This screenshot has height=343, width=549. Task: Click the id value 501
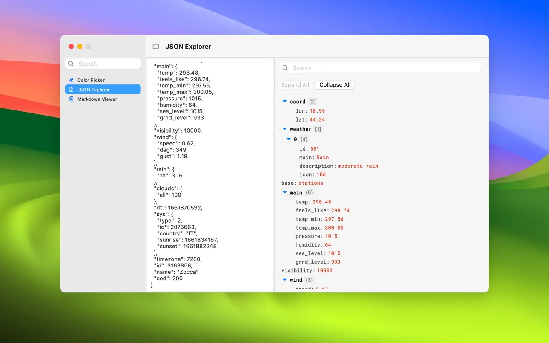[315, 148]
